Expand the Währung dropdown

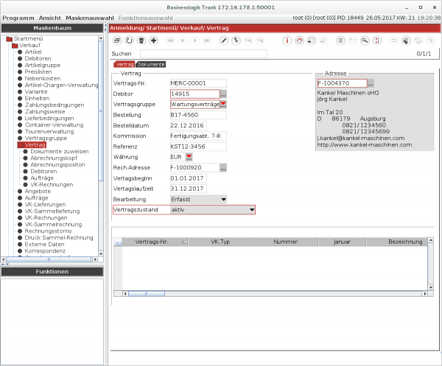189,157
